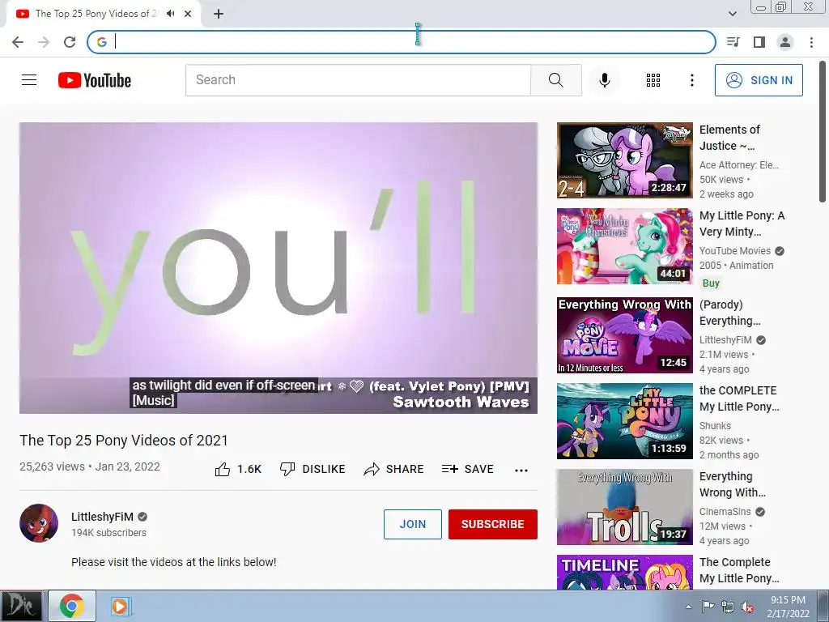Screen dimensions: 829x622
Task: Open Chrome media controls icon
Action: pos(733,42)
